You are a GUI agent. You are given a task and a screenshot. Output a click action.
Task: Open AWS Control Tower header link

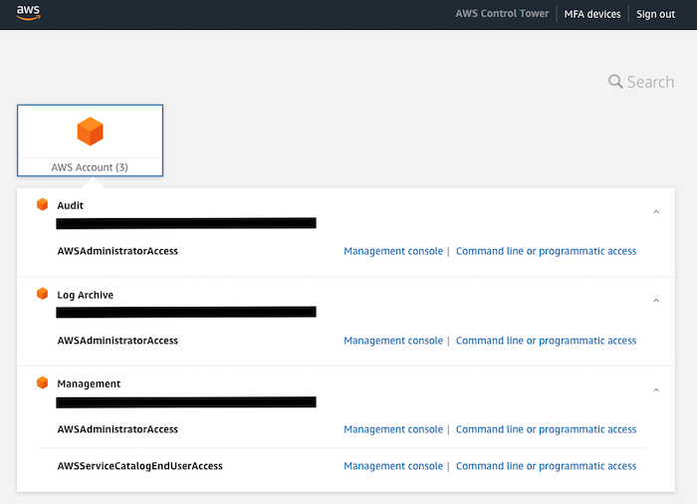pyautogui.click(x=502, y=13)
